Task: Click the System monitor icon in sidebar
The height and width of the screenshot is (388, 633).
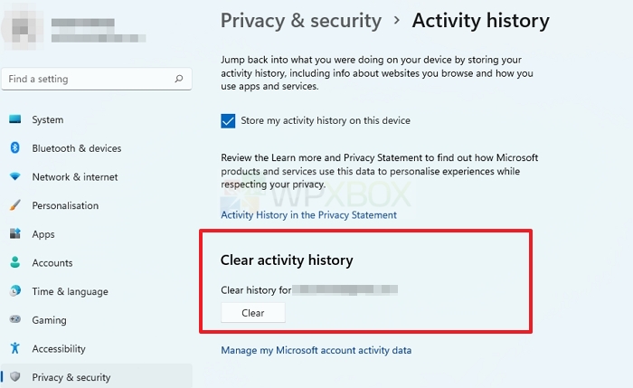Action: 15,119
